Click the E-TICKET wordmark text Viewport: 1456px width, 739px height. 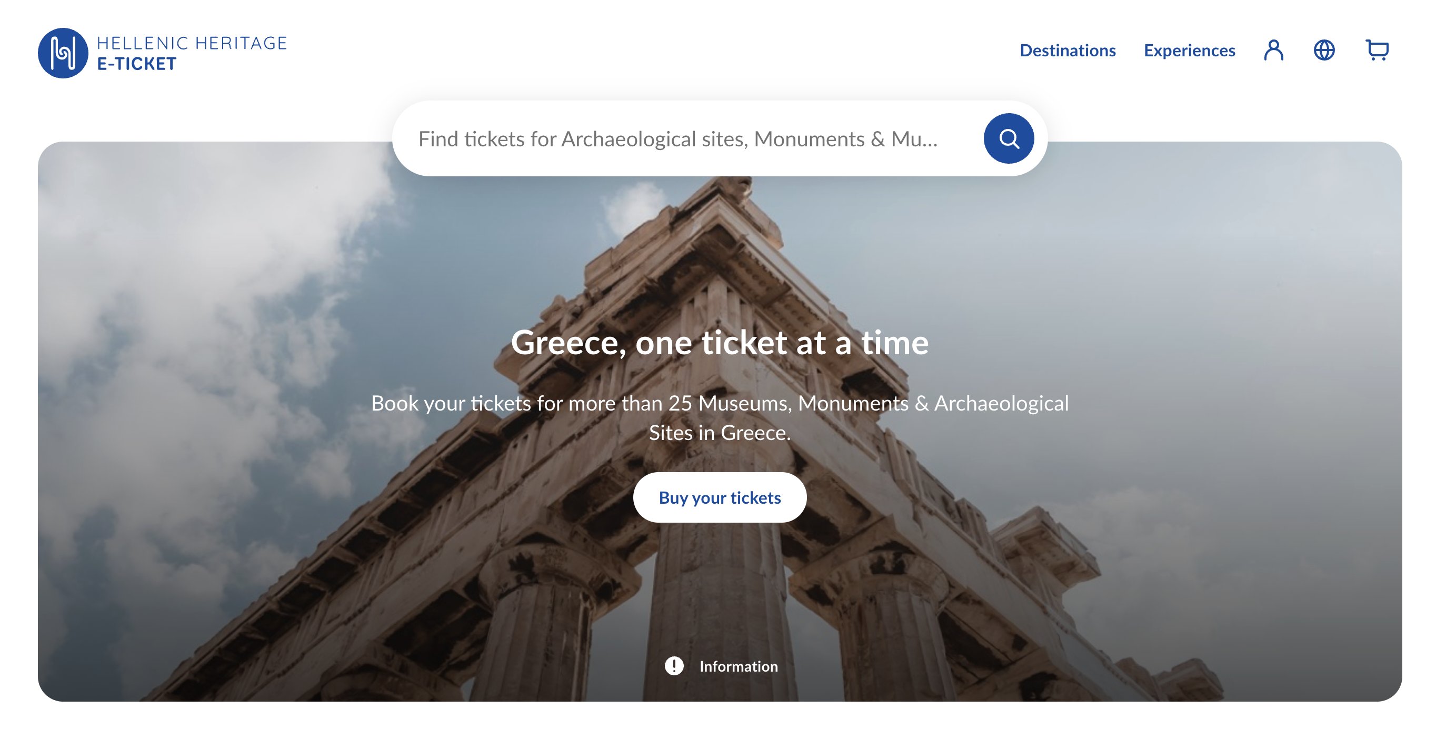[137, 64]
